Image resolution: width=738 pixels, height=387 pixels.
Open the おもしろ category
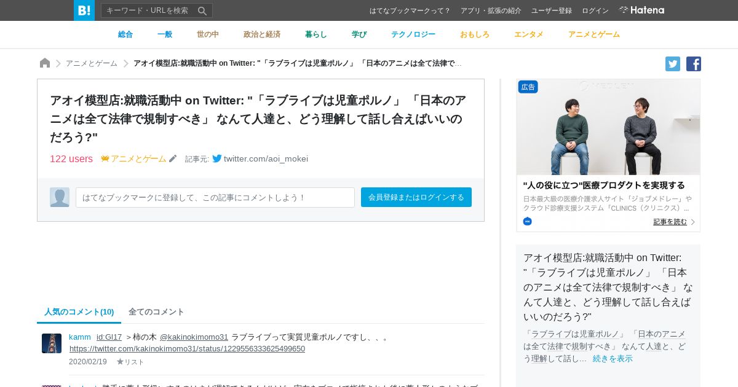point(475,34)
